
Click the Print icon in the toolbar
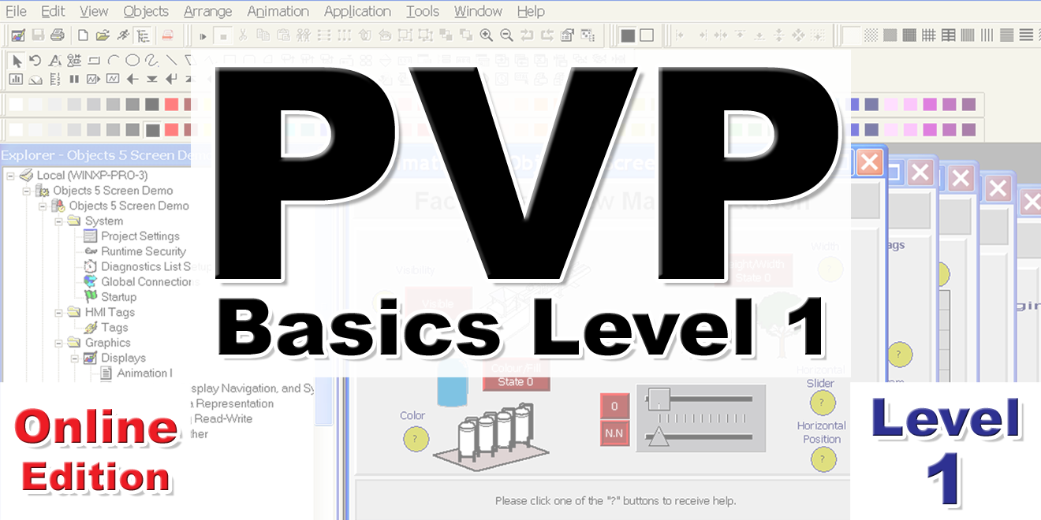click(x=57, y=35)
